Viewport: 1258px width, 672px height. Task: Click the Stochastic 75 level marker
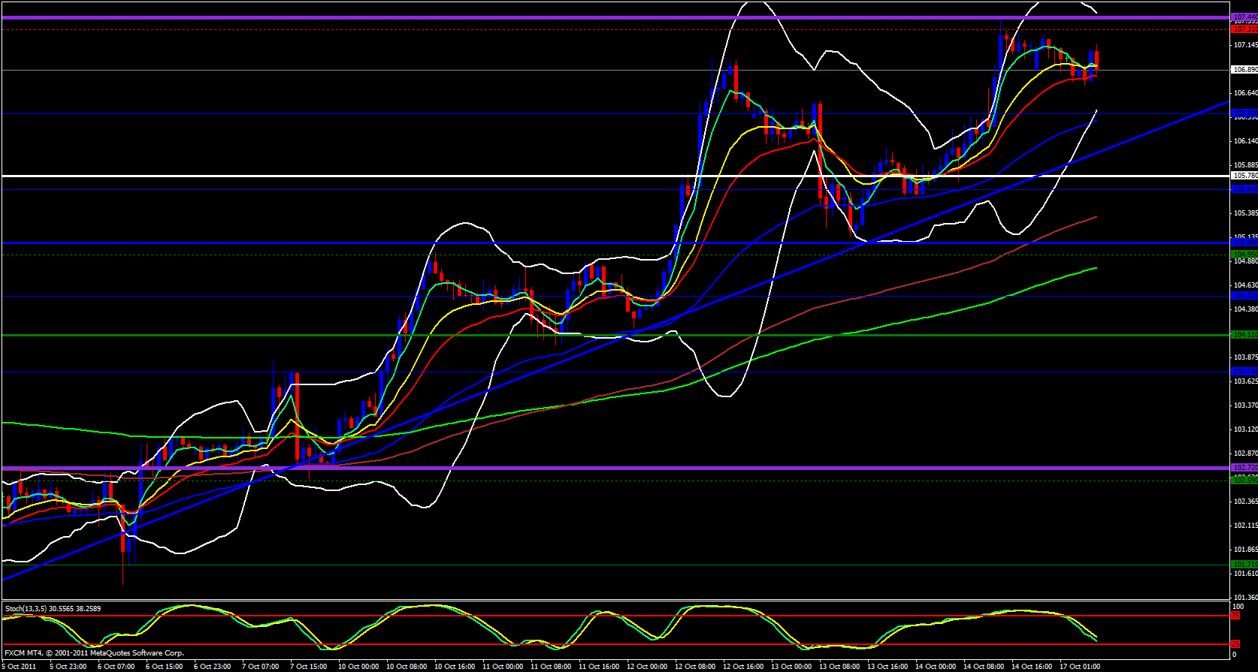(1235, 616)
